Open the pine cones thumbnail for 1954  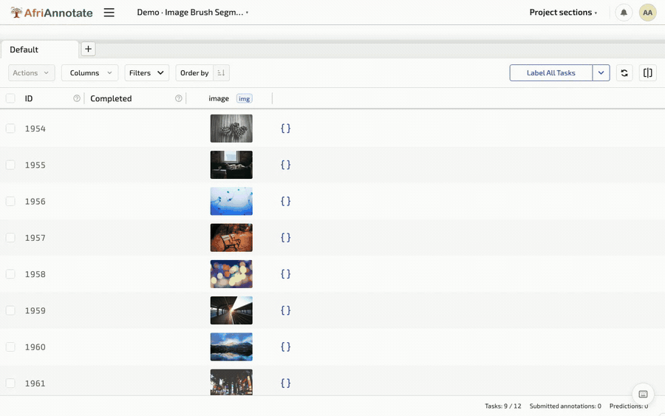click(x=231, y=128)
